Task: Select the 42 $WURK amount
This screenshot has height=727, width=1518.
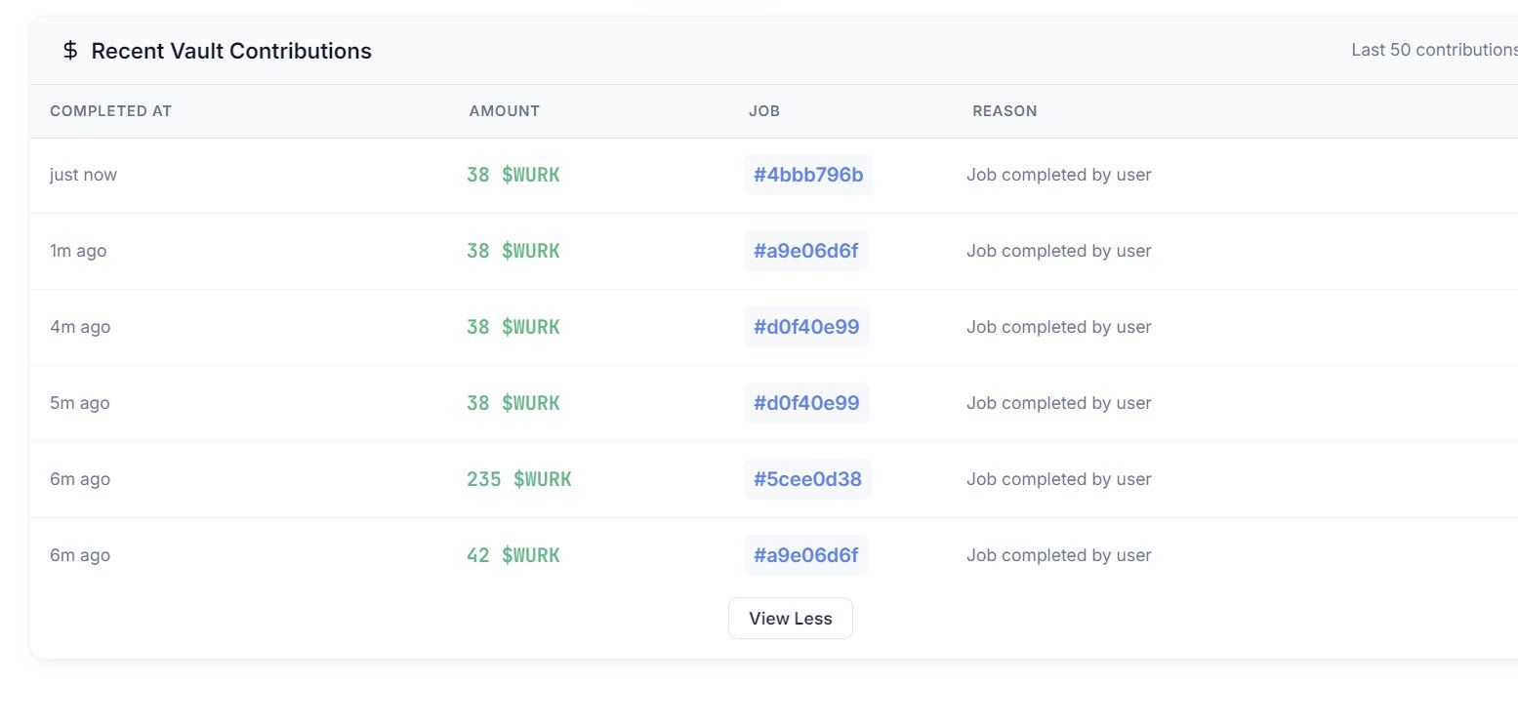Action: tap(513, 555)
